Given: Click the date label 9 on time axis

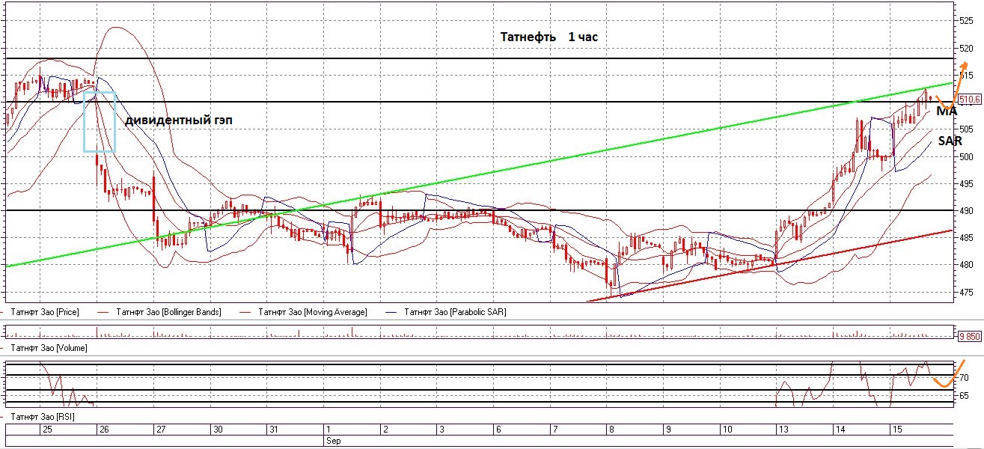Looking at the screenshot, I should 668,430.
